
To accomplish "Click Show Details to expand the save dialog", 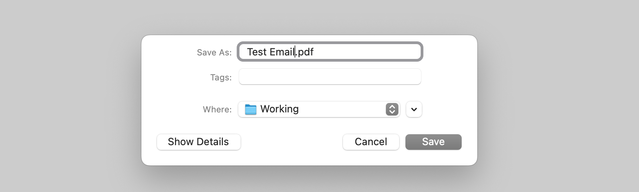I will tap(198, 142).
